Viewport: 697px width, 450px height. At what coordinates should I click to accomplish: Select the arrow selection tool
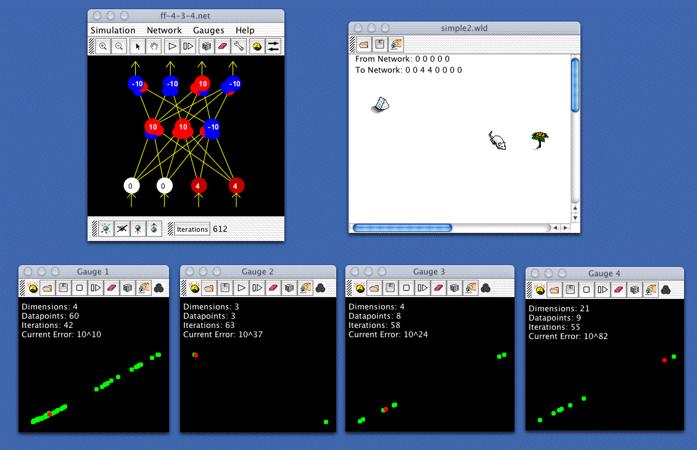click(x=138, y=46)
